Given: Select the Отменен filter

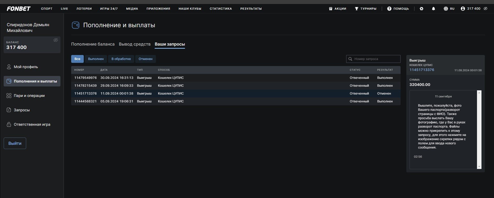Looking at the screenshot, I should point(145,59).
